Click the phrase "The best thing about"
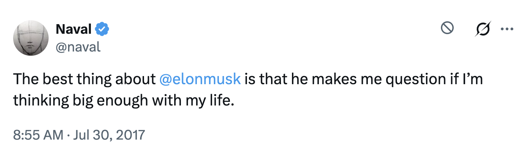Viewport: 525px width, 157px height. (84, 79)
